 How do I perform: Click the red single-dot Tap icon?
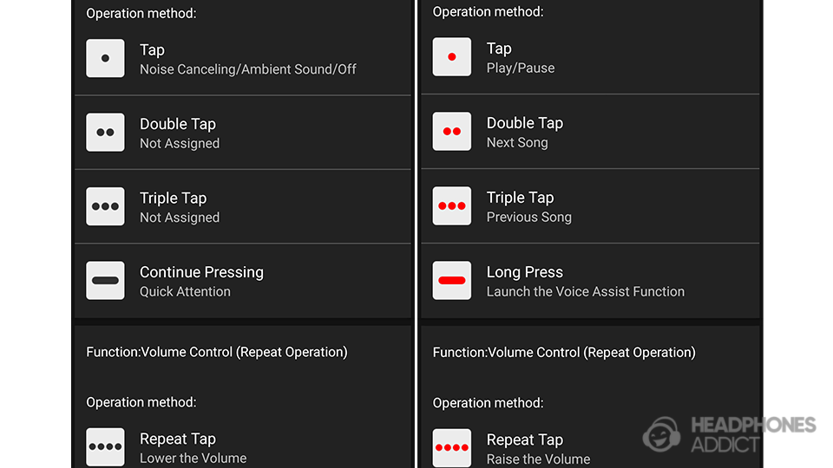452,57
